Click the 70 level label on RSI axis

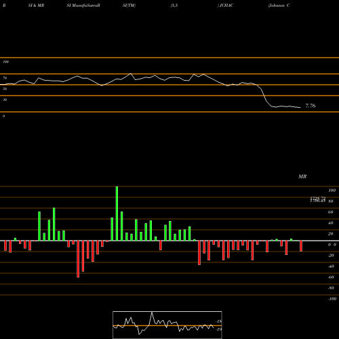pos(5,78)
